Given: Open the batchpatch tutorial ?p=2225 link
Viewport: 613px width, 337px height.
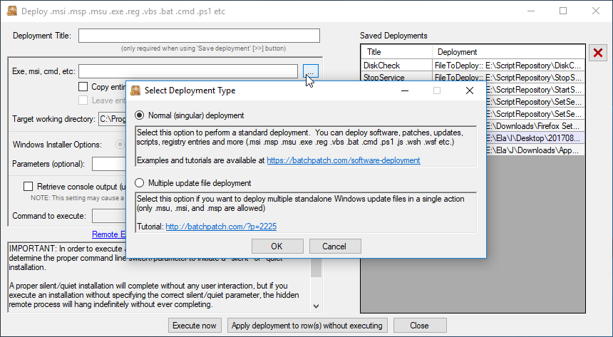Looking at the screenshot, I should tap(221, 227).
